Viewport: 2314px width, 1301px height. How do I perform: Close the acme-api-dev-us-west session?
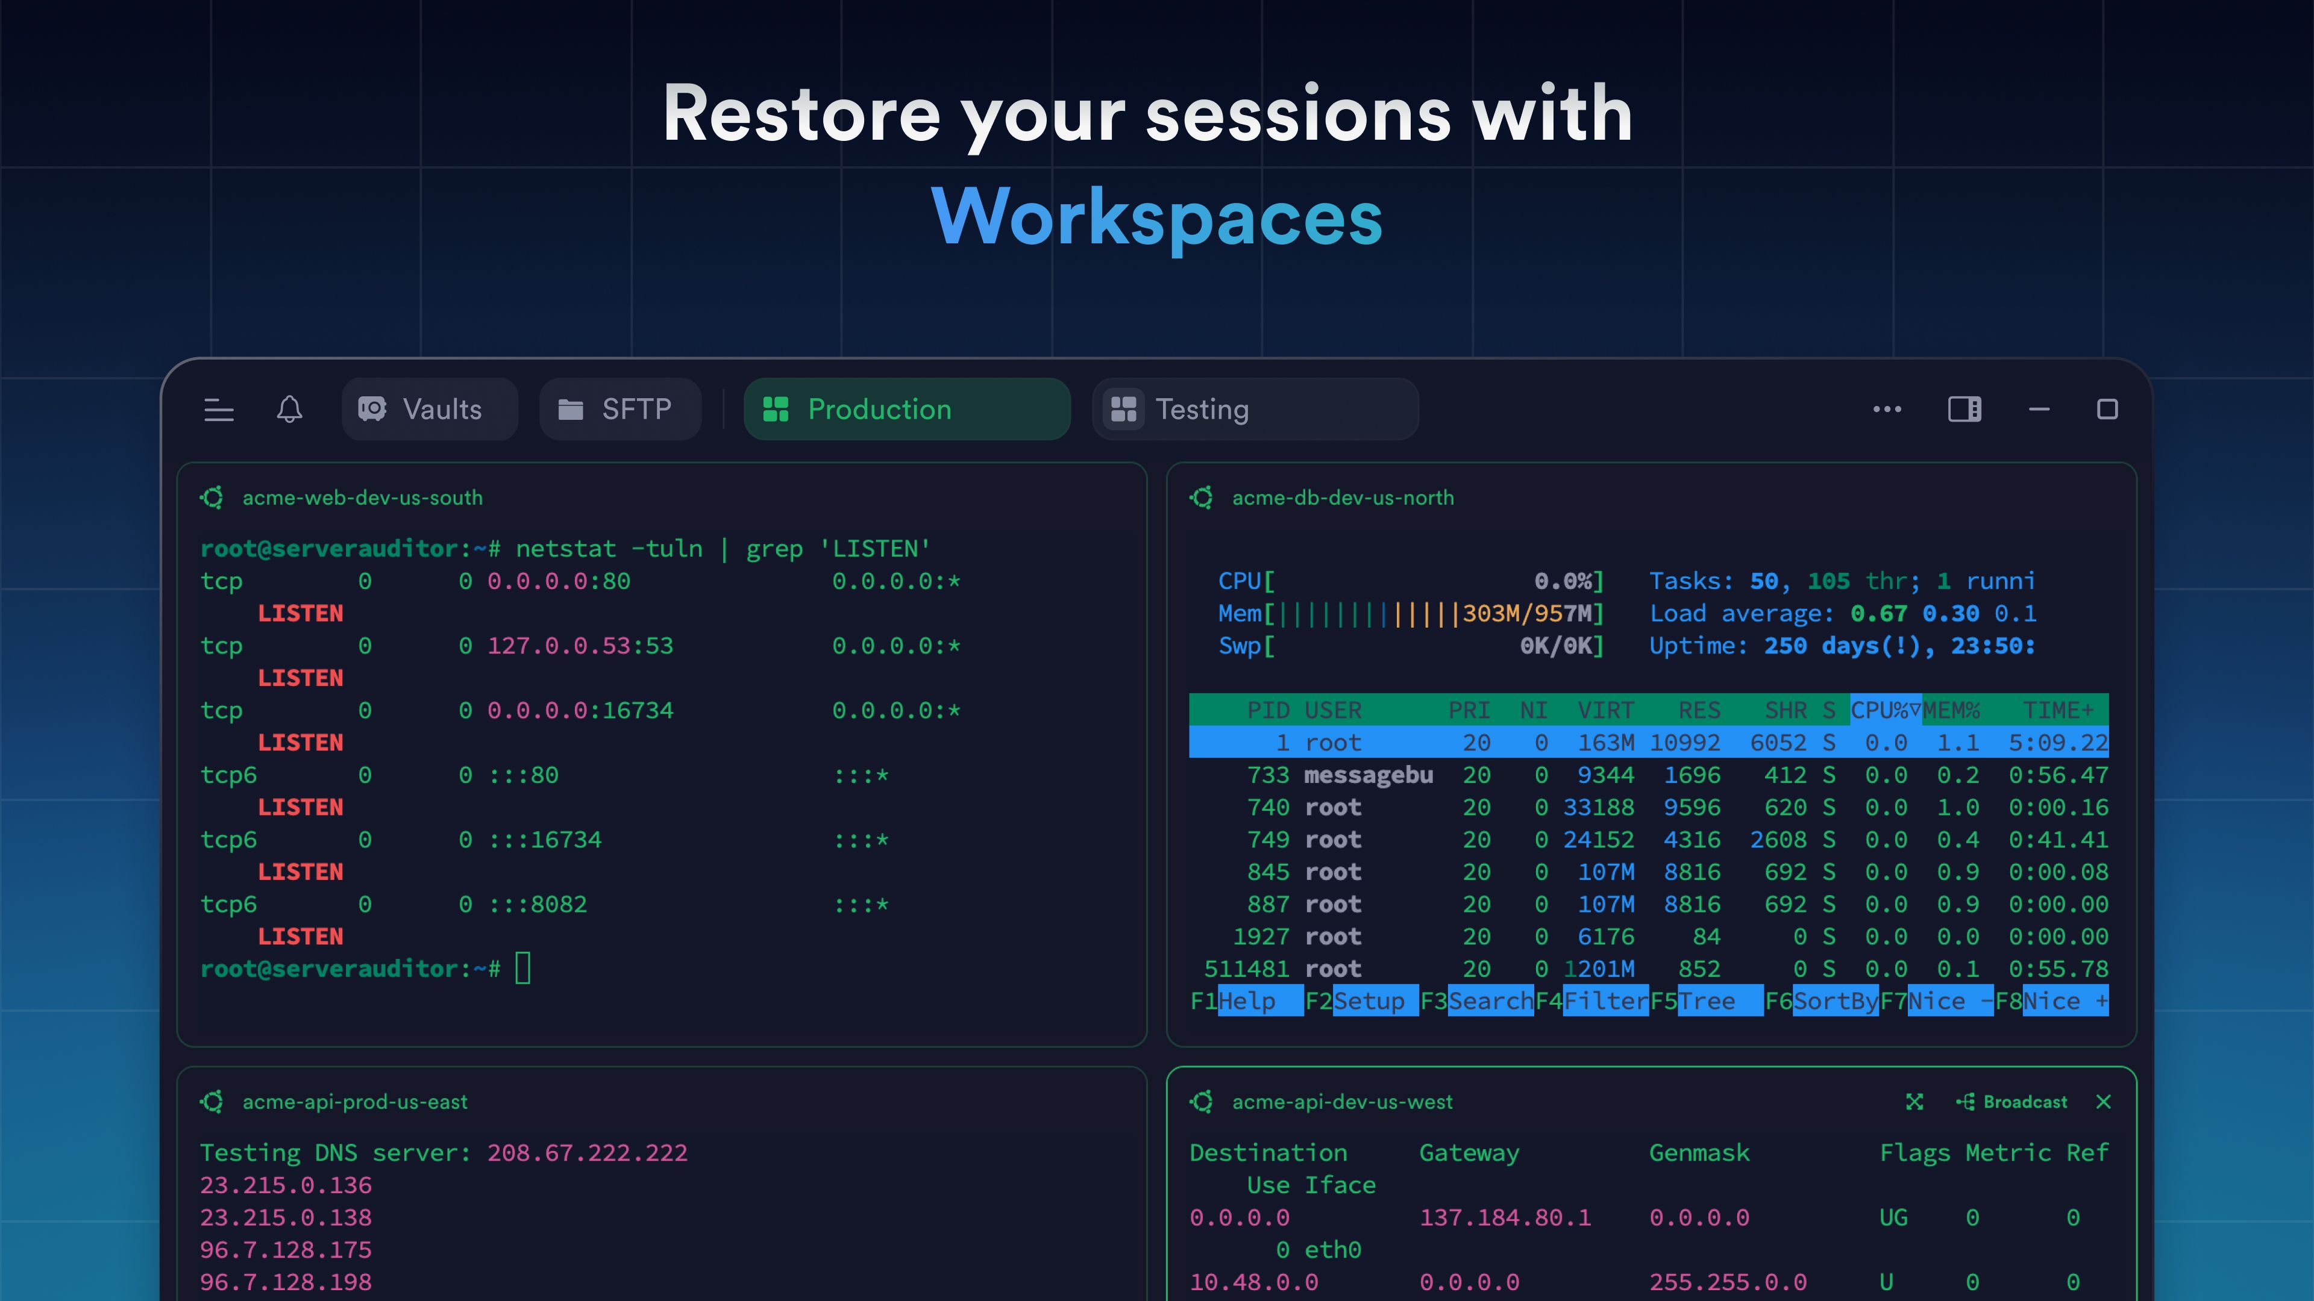(2104, 1102)
